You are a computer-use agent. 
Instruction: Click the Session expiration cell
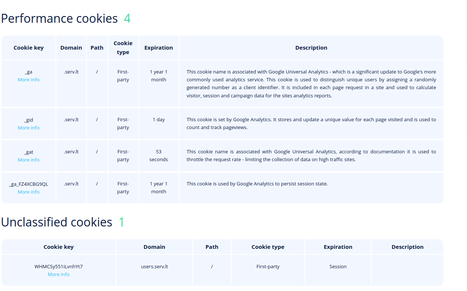(x=338, y=266)
